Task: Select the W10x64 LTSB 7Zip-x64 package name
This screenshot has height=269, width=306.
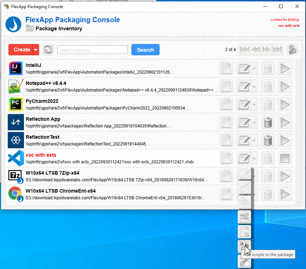Action: point(52,173)
